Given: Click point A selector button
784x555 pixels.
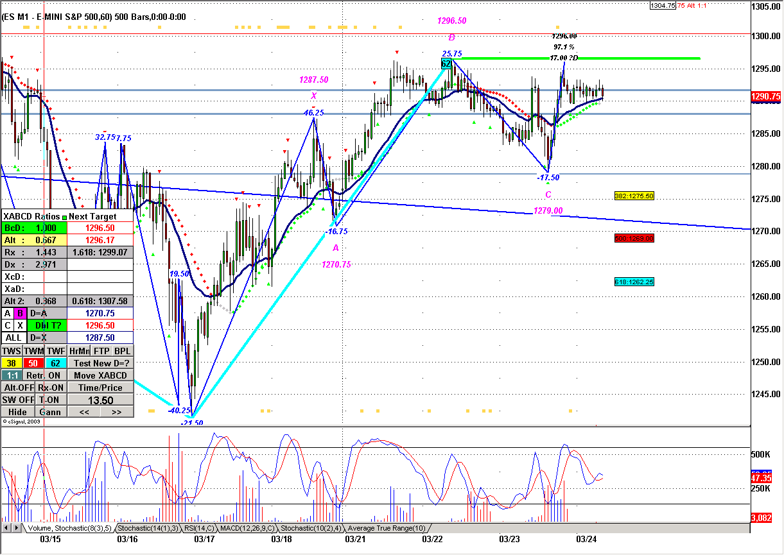Looking at the screenshot, I should 8,313.
